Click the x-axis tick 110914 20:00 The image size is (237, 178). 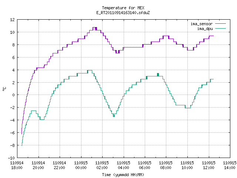pos(39,165)
